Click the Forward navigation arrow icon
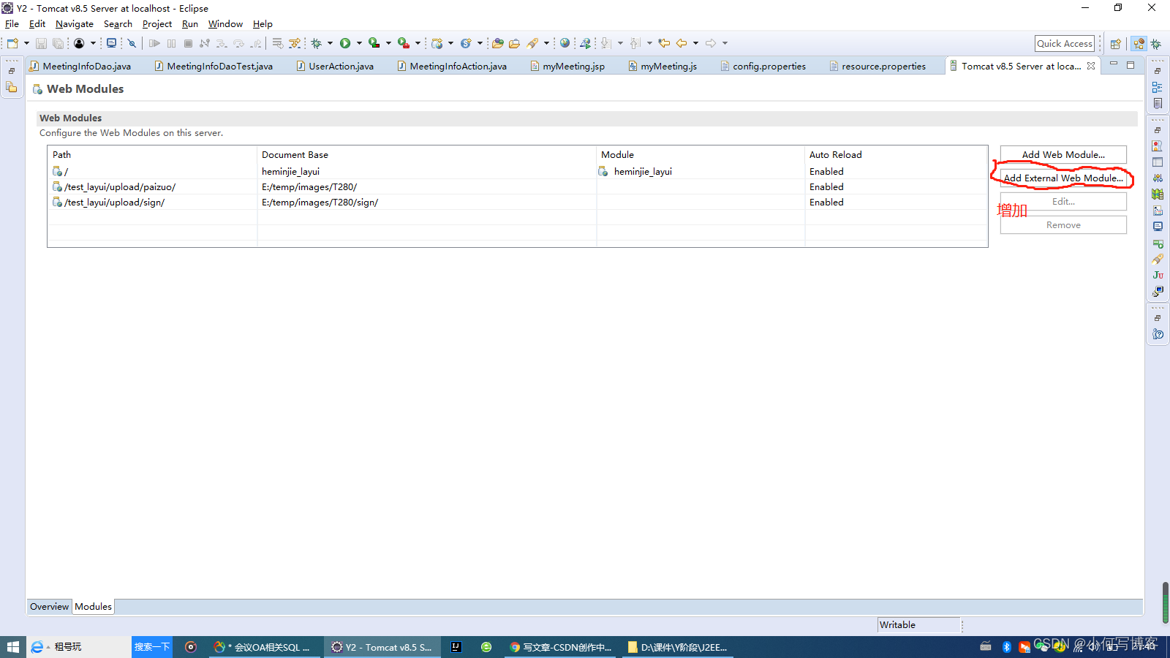1170x658 pixels. tap(711, 43)
